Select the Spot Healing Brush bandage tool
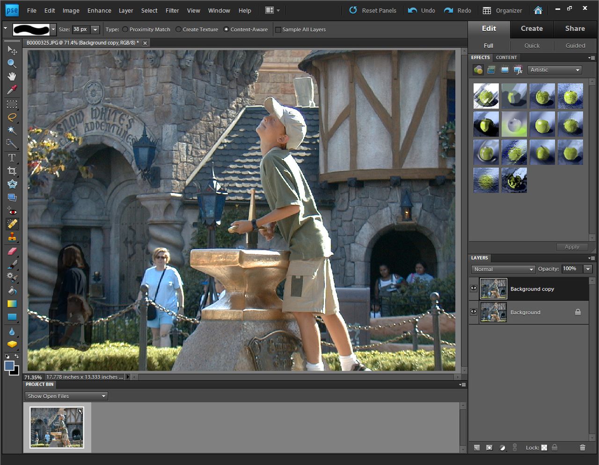 (x=12, y=224)
